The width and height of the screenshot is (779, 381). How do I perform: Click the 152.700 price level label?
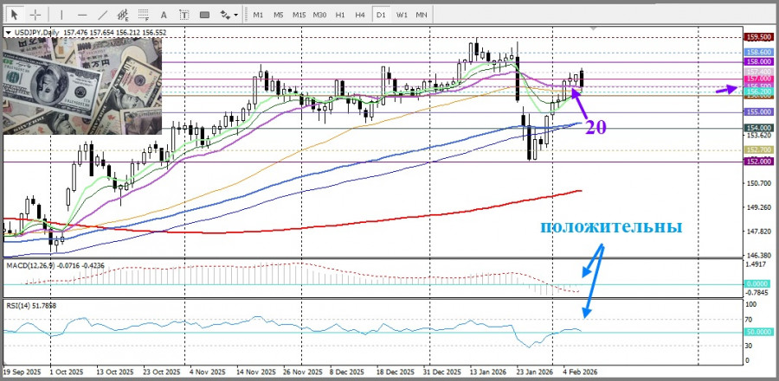pos(758,149)
